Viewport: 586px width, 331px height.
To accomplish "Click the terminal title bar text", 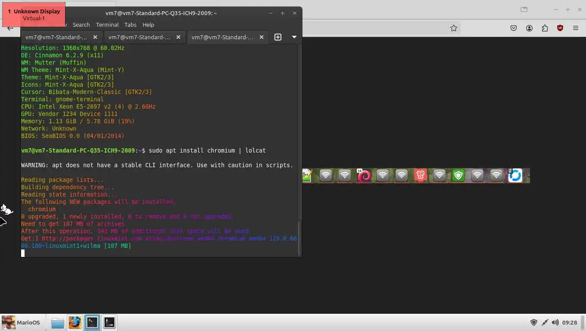I will point(161,13).
